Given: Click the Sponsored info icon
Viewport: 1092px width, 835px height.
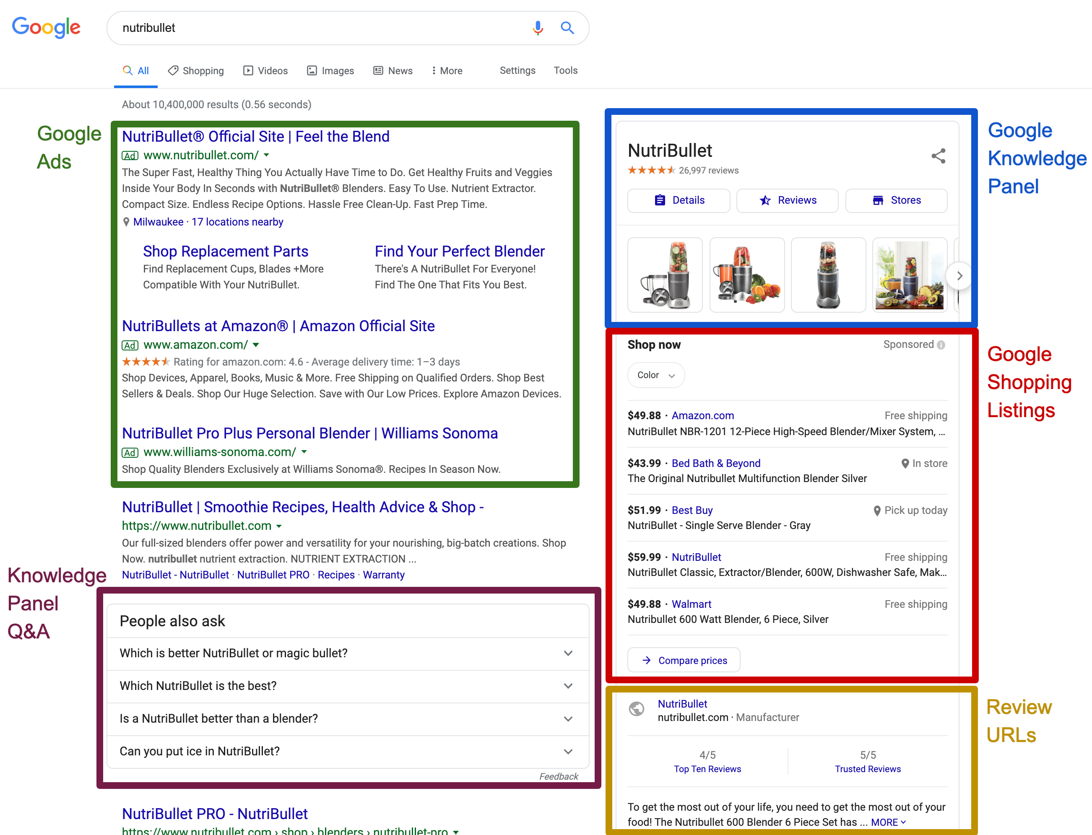Looking at the screenshot, I should coord(941,345).
